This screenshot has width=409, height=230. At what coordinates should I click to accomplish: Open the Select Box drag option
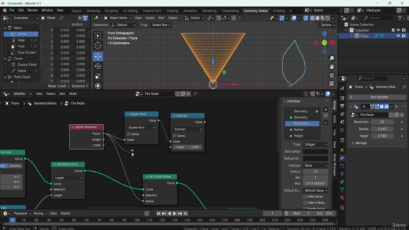coord(161,25)
